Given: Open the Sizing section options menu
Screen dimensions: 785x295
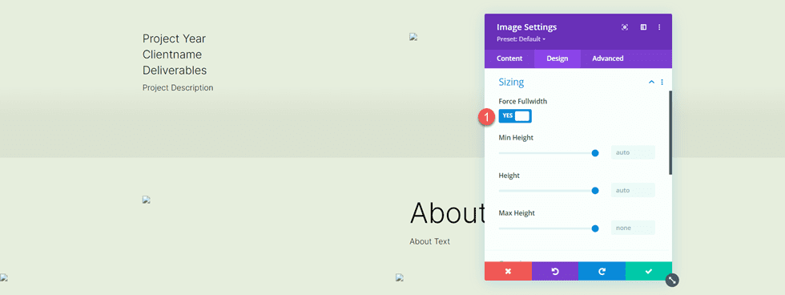Looking at the screenshot, I should pyautogui.click(x=662, y=82).
